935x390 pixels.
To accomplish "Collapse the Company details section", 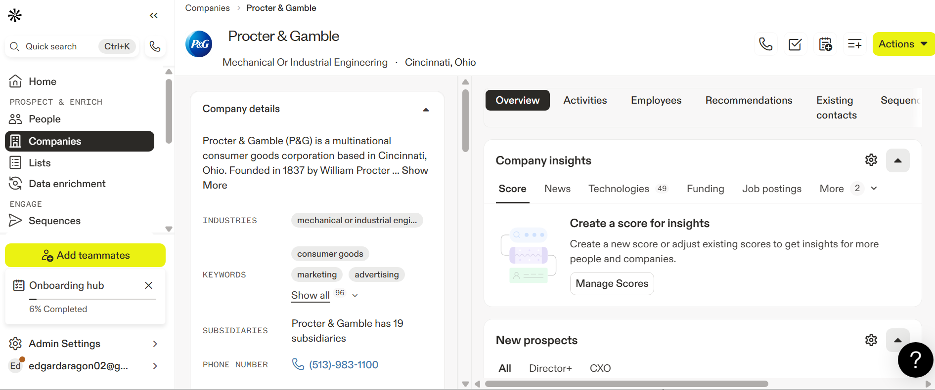I will [x=426, y=110].
